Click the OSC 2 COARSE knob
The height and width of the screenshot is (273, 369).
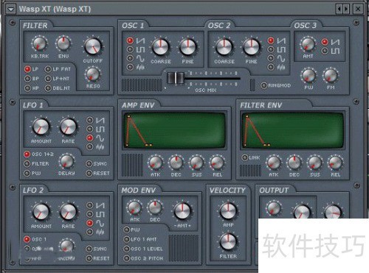pos(224,47)
